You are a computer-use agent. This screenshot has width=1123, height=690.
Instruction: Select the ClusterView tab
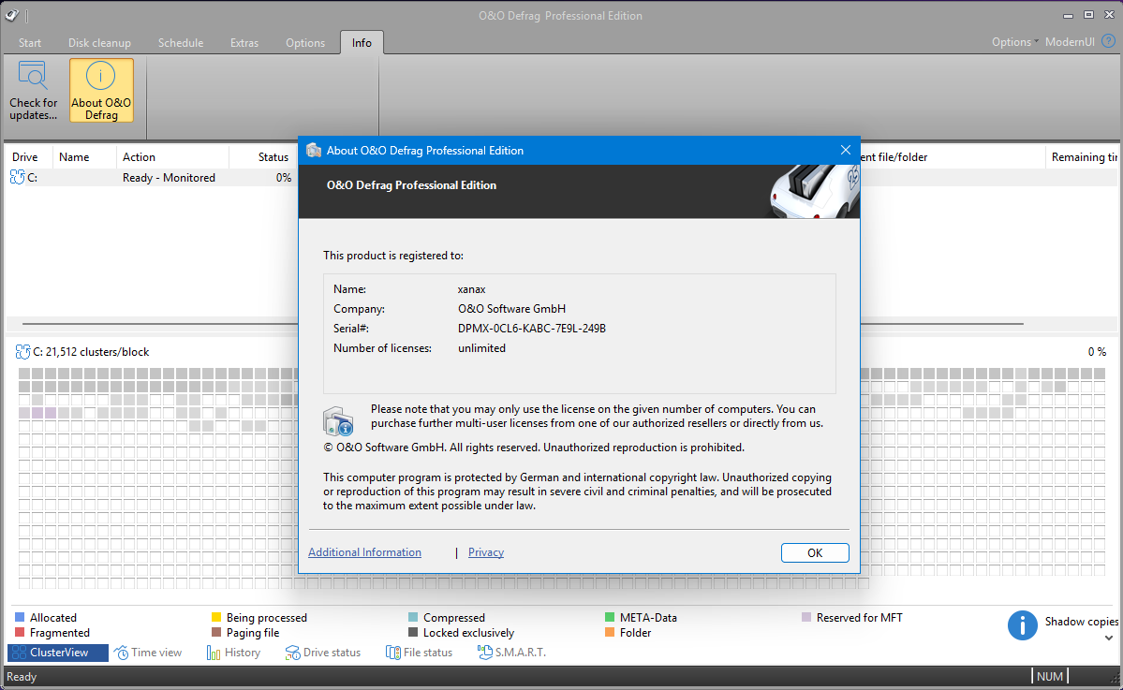pos(58,652)
